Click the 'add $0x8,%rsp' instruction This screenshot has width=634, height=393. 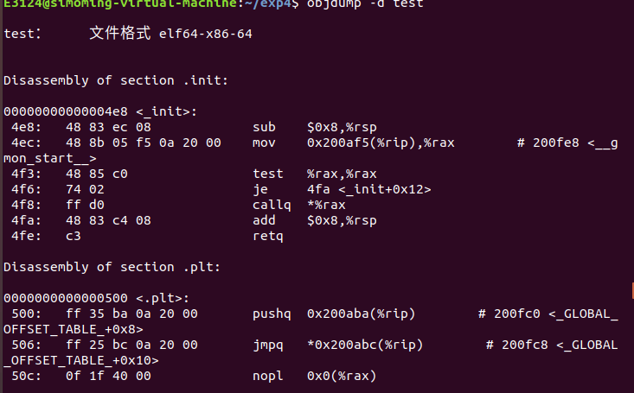click(x=315, y=220)
